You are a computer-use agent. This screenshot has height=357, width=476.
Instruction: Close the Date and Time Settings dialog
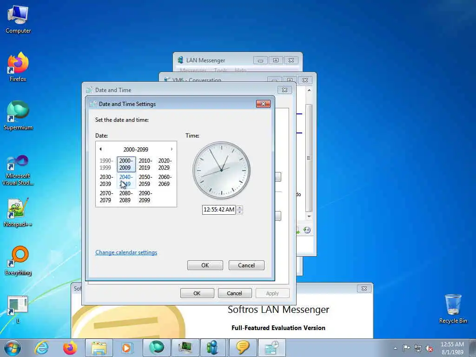click(263, 104)
